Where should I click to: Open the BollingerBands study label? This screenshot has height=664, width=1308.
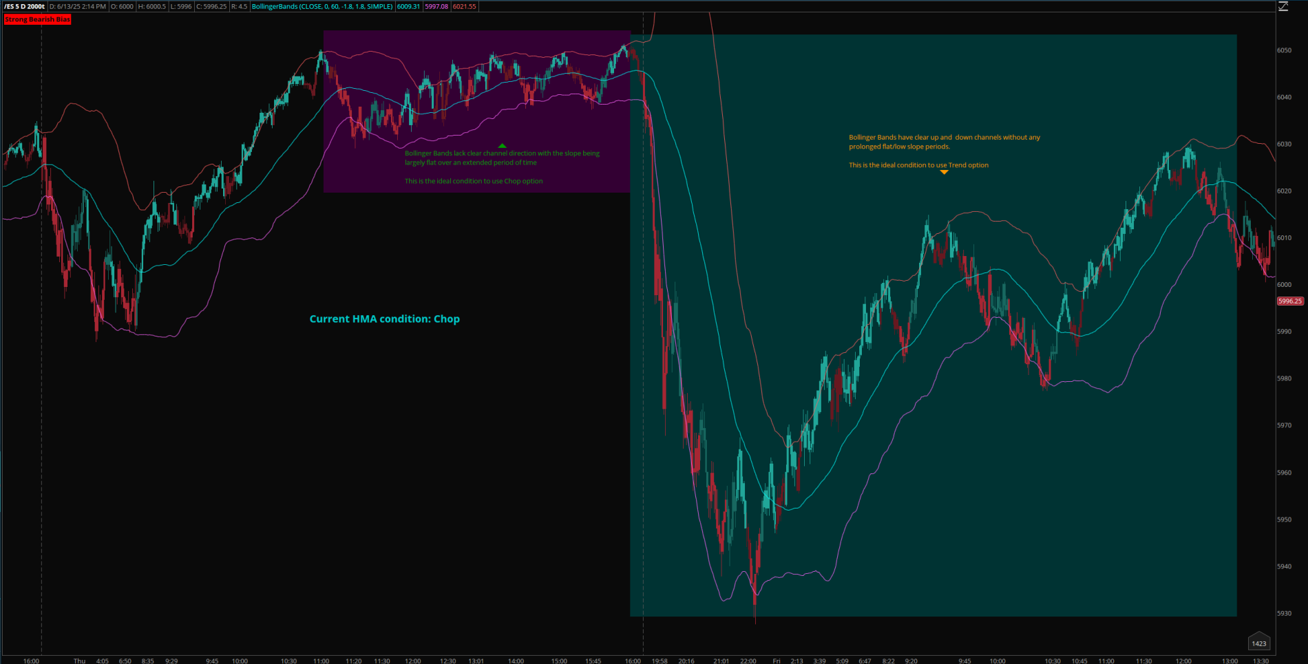[322, 6]
